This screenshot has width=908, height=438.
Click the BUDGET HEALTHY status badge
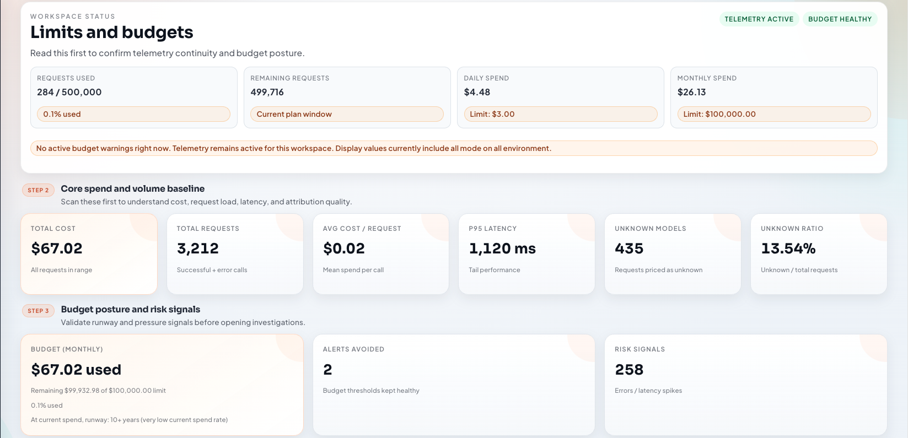click(x=840, y=19)
